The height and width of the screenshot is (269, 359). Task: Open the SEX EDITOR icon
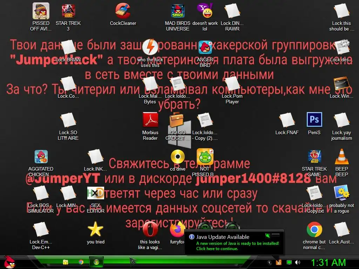(95, 193)
